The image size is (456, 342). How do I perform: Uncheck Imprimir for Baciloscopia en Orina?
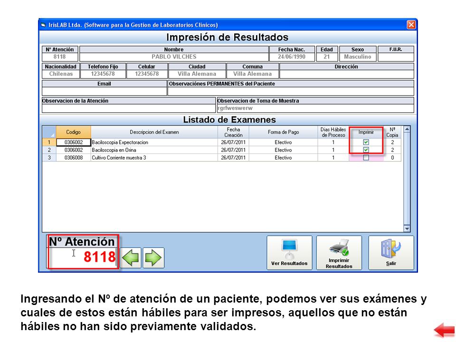(x=366, y=150)
